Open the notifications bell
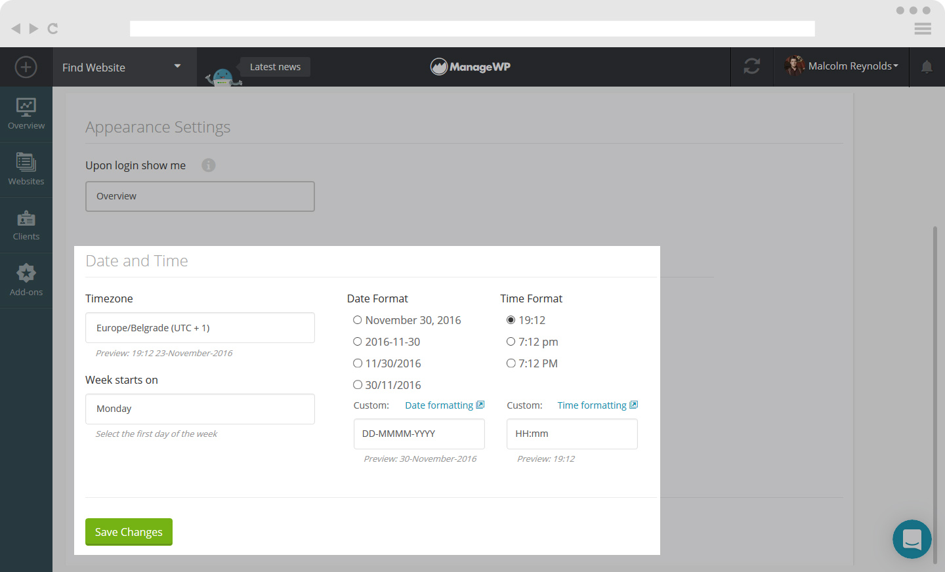This screenshot has height=572, width=945. coord(927,67)
